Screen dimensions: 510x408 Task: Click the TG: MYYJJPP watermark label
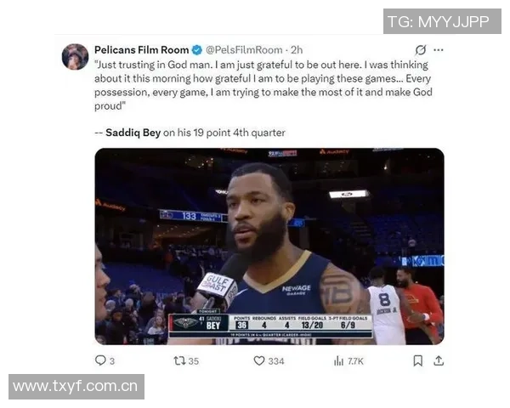coord(442,21)
